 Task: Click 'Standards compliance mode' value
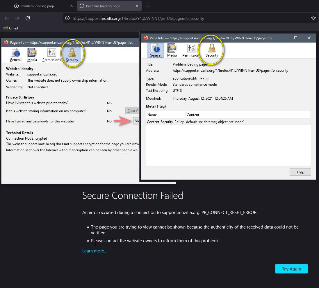coord(195,85)
